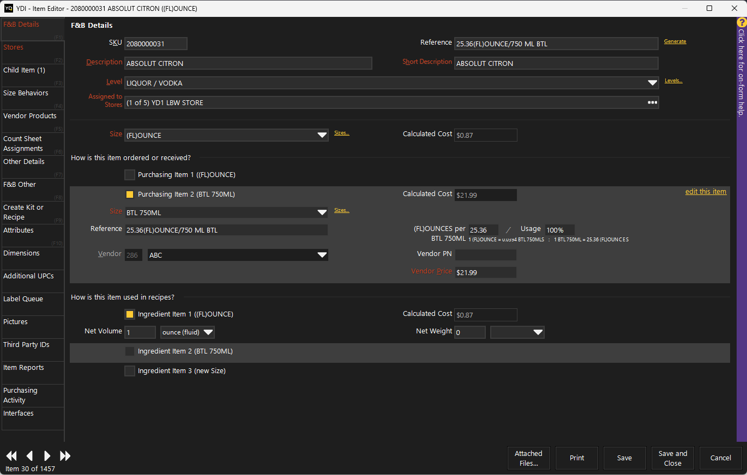Jump to last item navigation arrow
This screenshot has height=475, width=747.
pyautogui.click(x=65, y=456)
